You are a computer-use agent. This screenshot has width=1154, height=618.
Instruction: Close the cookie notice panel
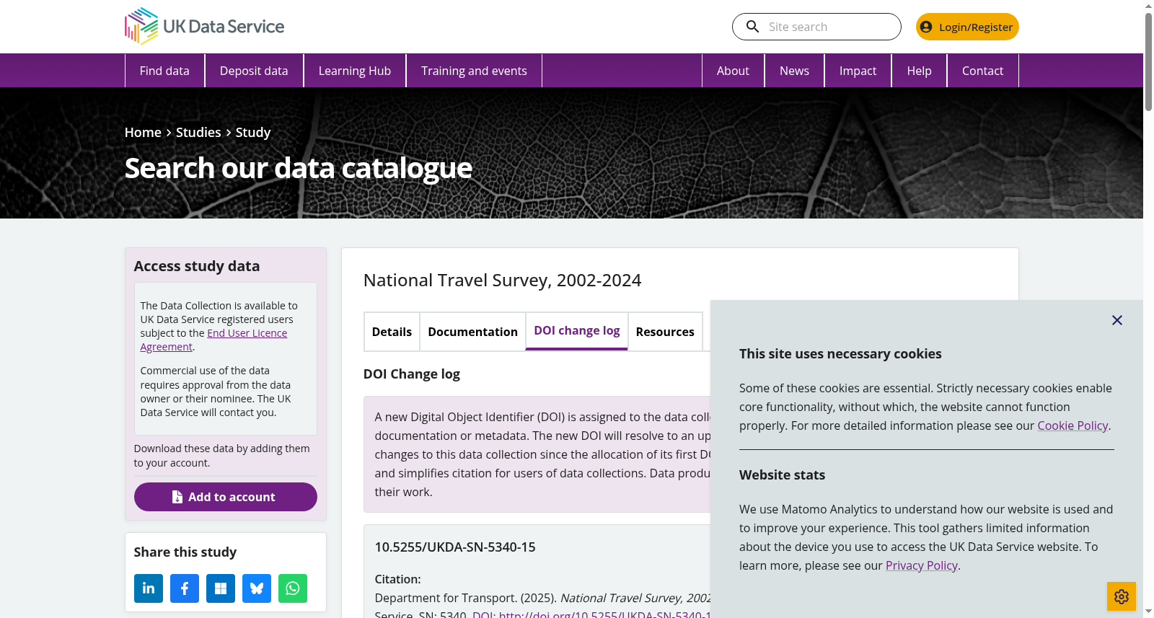point(1117,320)
